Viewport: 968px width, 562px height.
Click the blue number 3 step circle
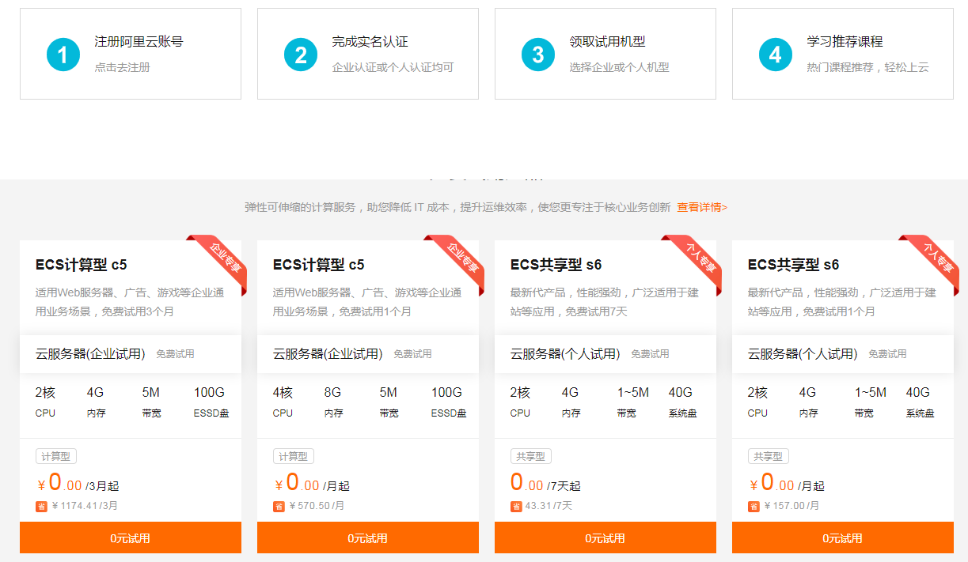coord(538,54)
